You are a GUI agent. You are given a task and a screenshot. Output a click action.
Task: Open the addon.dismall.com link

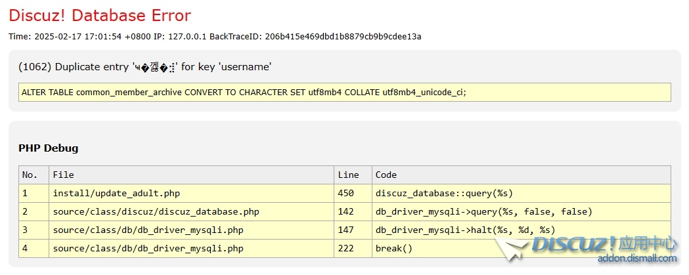coord(636,259)
